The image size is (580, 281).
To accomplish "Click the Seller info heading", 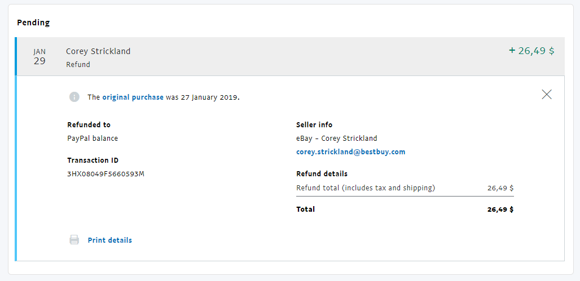I will [x=314, y=124].
